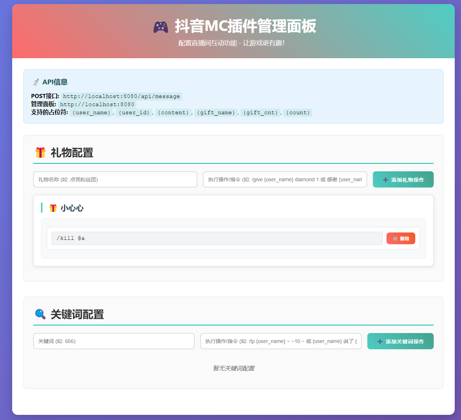Click the 礼物配置 section heading
461x420 pixels.
tap(72, 153)
